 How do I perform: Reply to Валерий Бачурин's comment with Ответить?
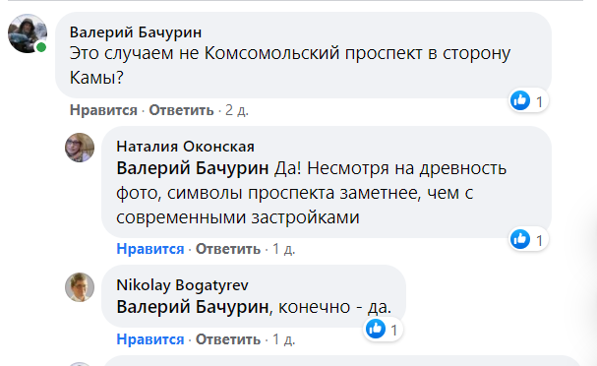[181, 110]
